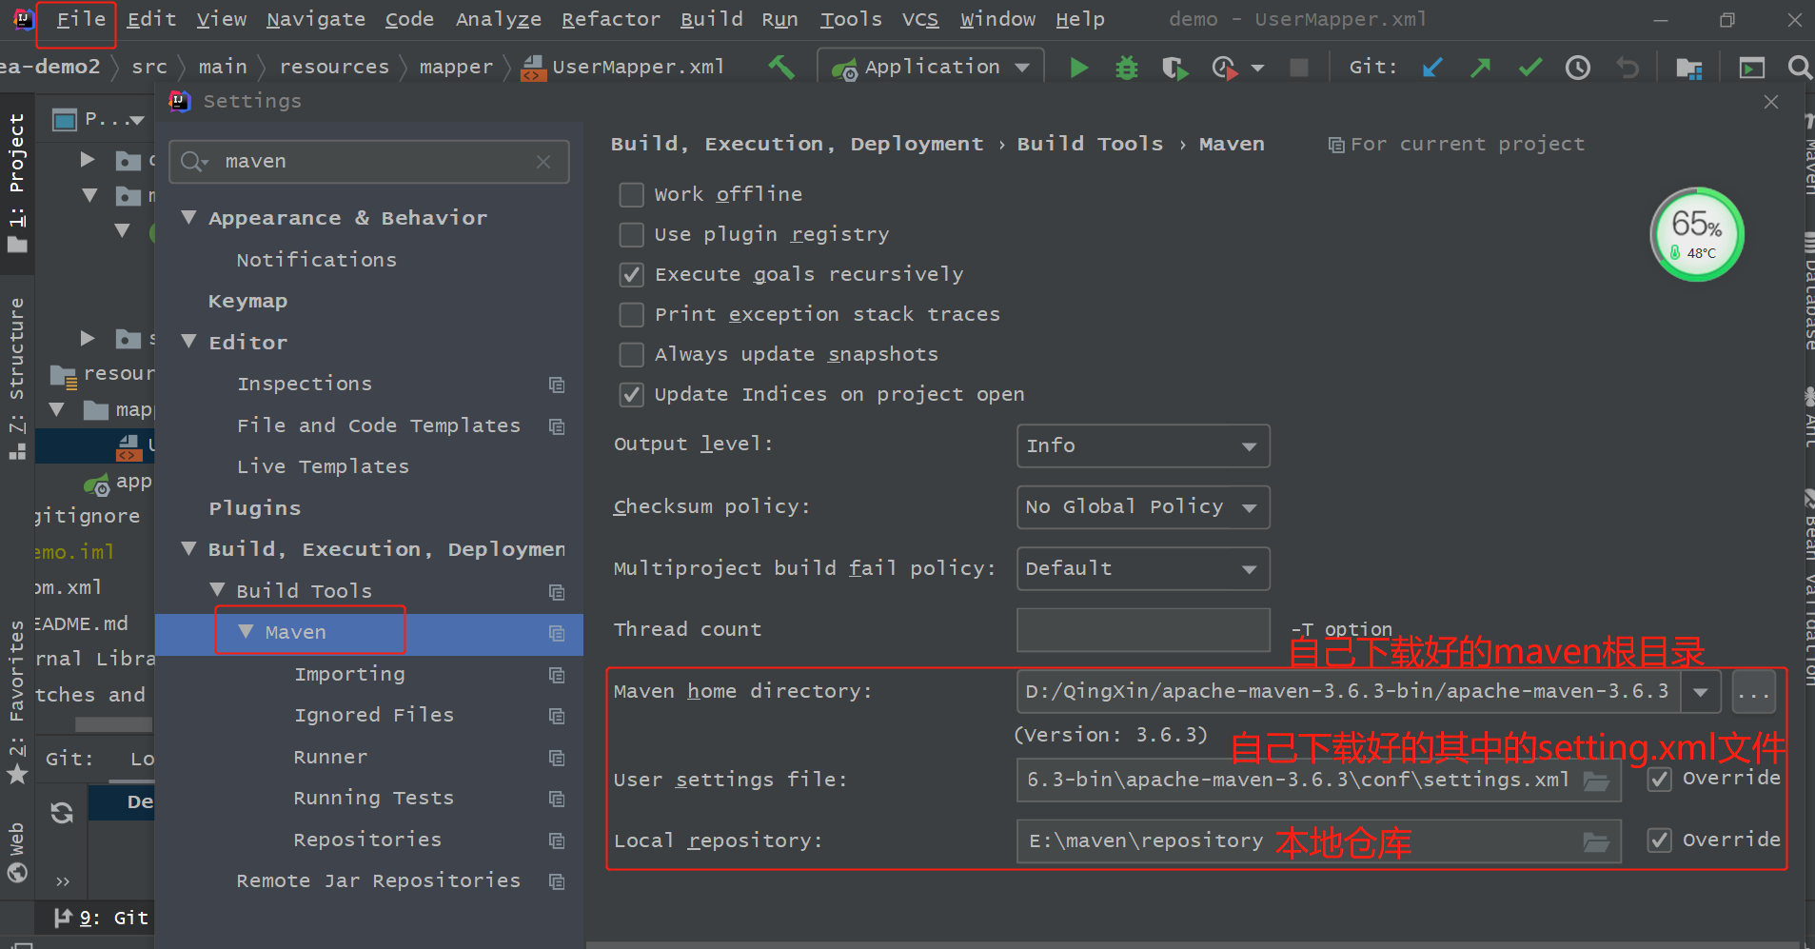The height and width of the screenshot is (949, 1815).
Task: Open the Structure tool window tab
Action: click(17, 378)
